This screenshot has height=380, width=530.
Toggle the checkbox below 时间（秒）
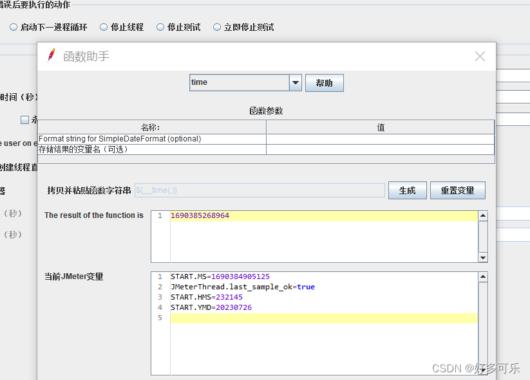pos(24,120)
